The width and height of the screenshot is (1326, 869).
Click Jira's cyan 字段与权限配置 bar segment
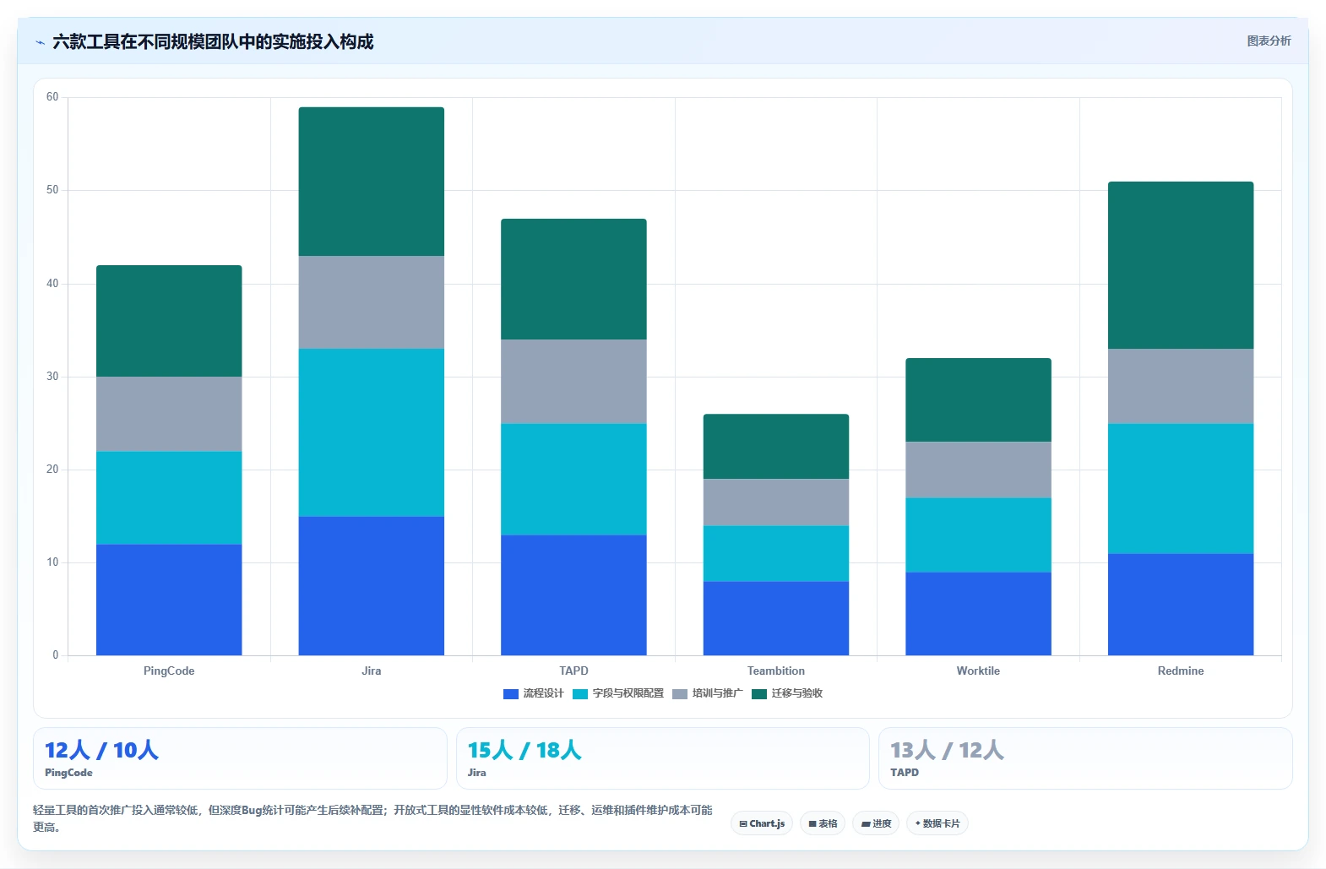point(372,432)
